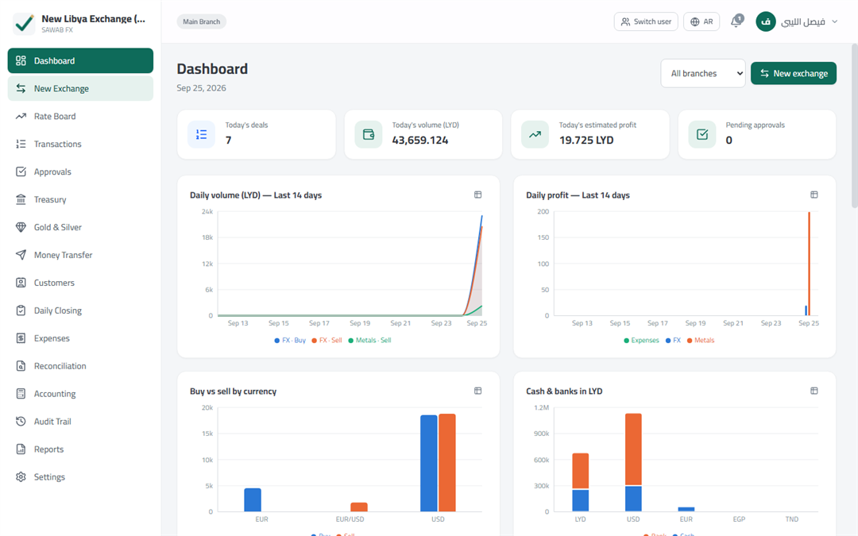Click the SAWAB FX checkmark logo
The height and width of the screenshot is (536, 858).
[x=24, y=23]
